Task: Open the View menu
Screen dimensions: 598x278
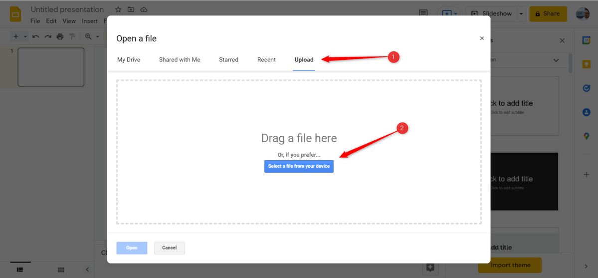Action: point(69,21)
